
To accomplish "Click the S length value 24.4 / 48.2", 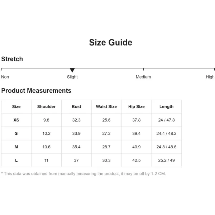I will (x=167, y=133).
